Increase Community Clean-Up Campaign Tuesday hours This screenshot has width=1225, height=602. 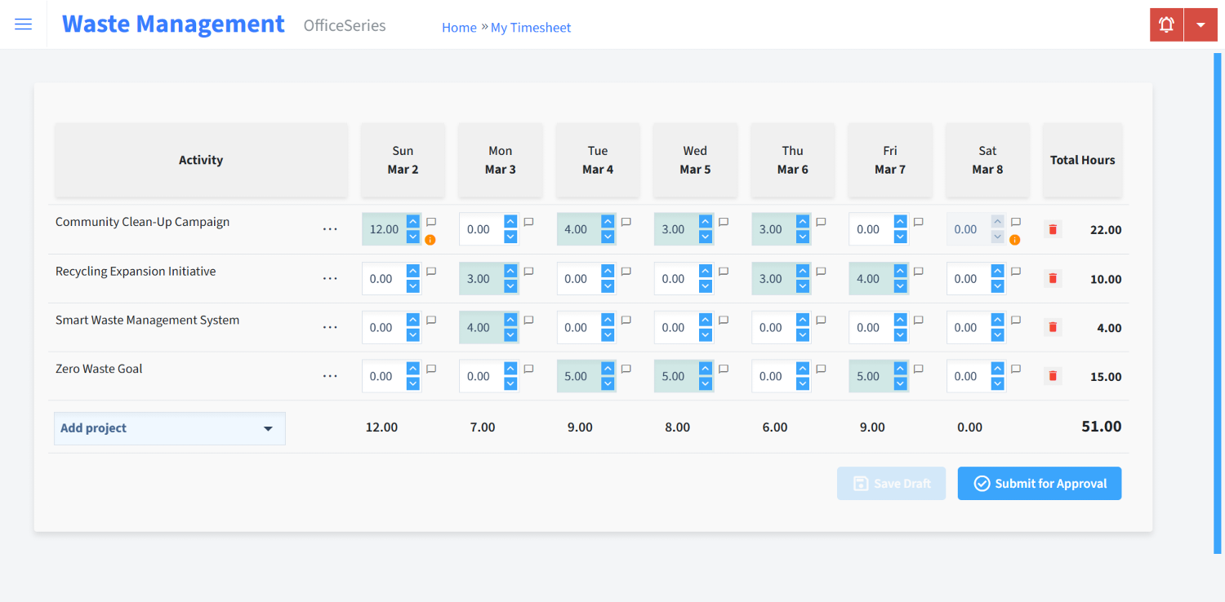608,222
